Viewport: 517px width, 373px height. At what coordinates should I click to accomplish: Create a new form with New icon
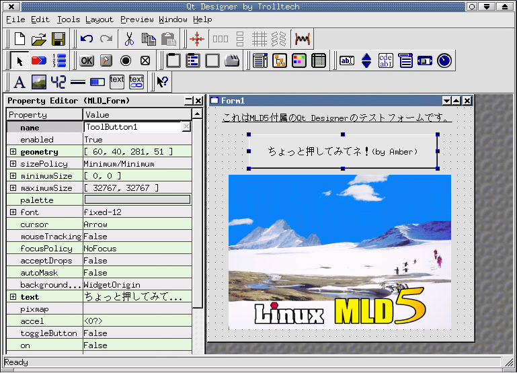click(19, 39)
